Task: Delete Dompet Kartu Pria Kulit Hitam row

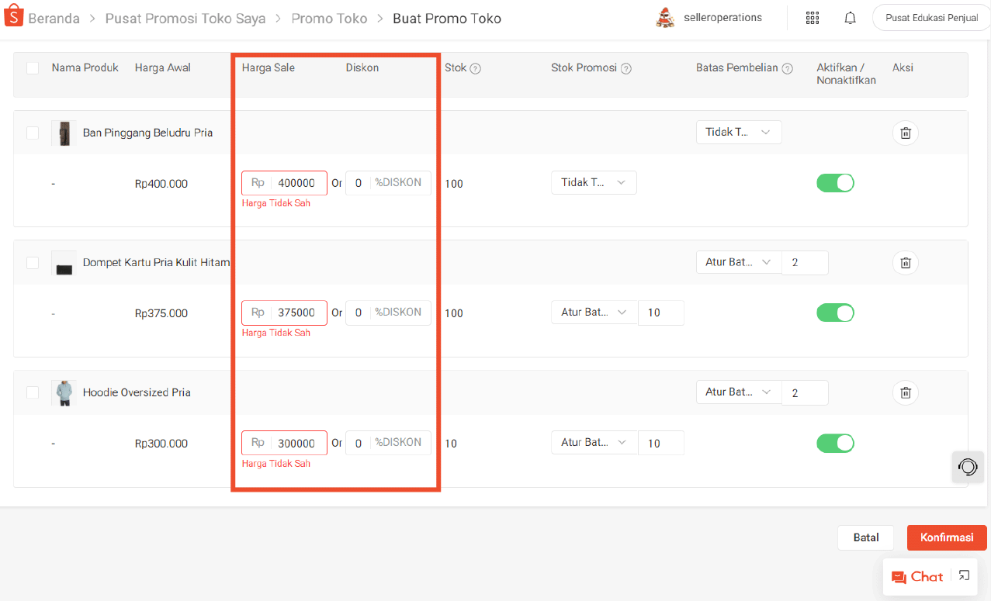Action: tap(905, 263)
